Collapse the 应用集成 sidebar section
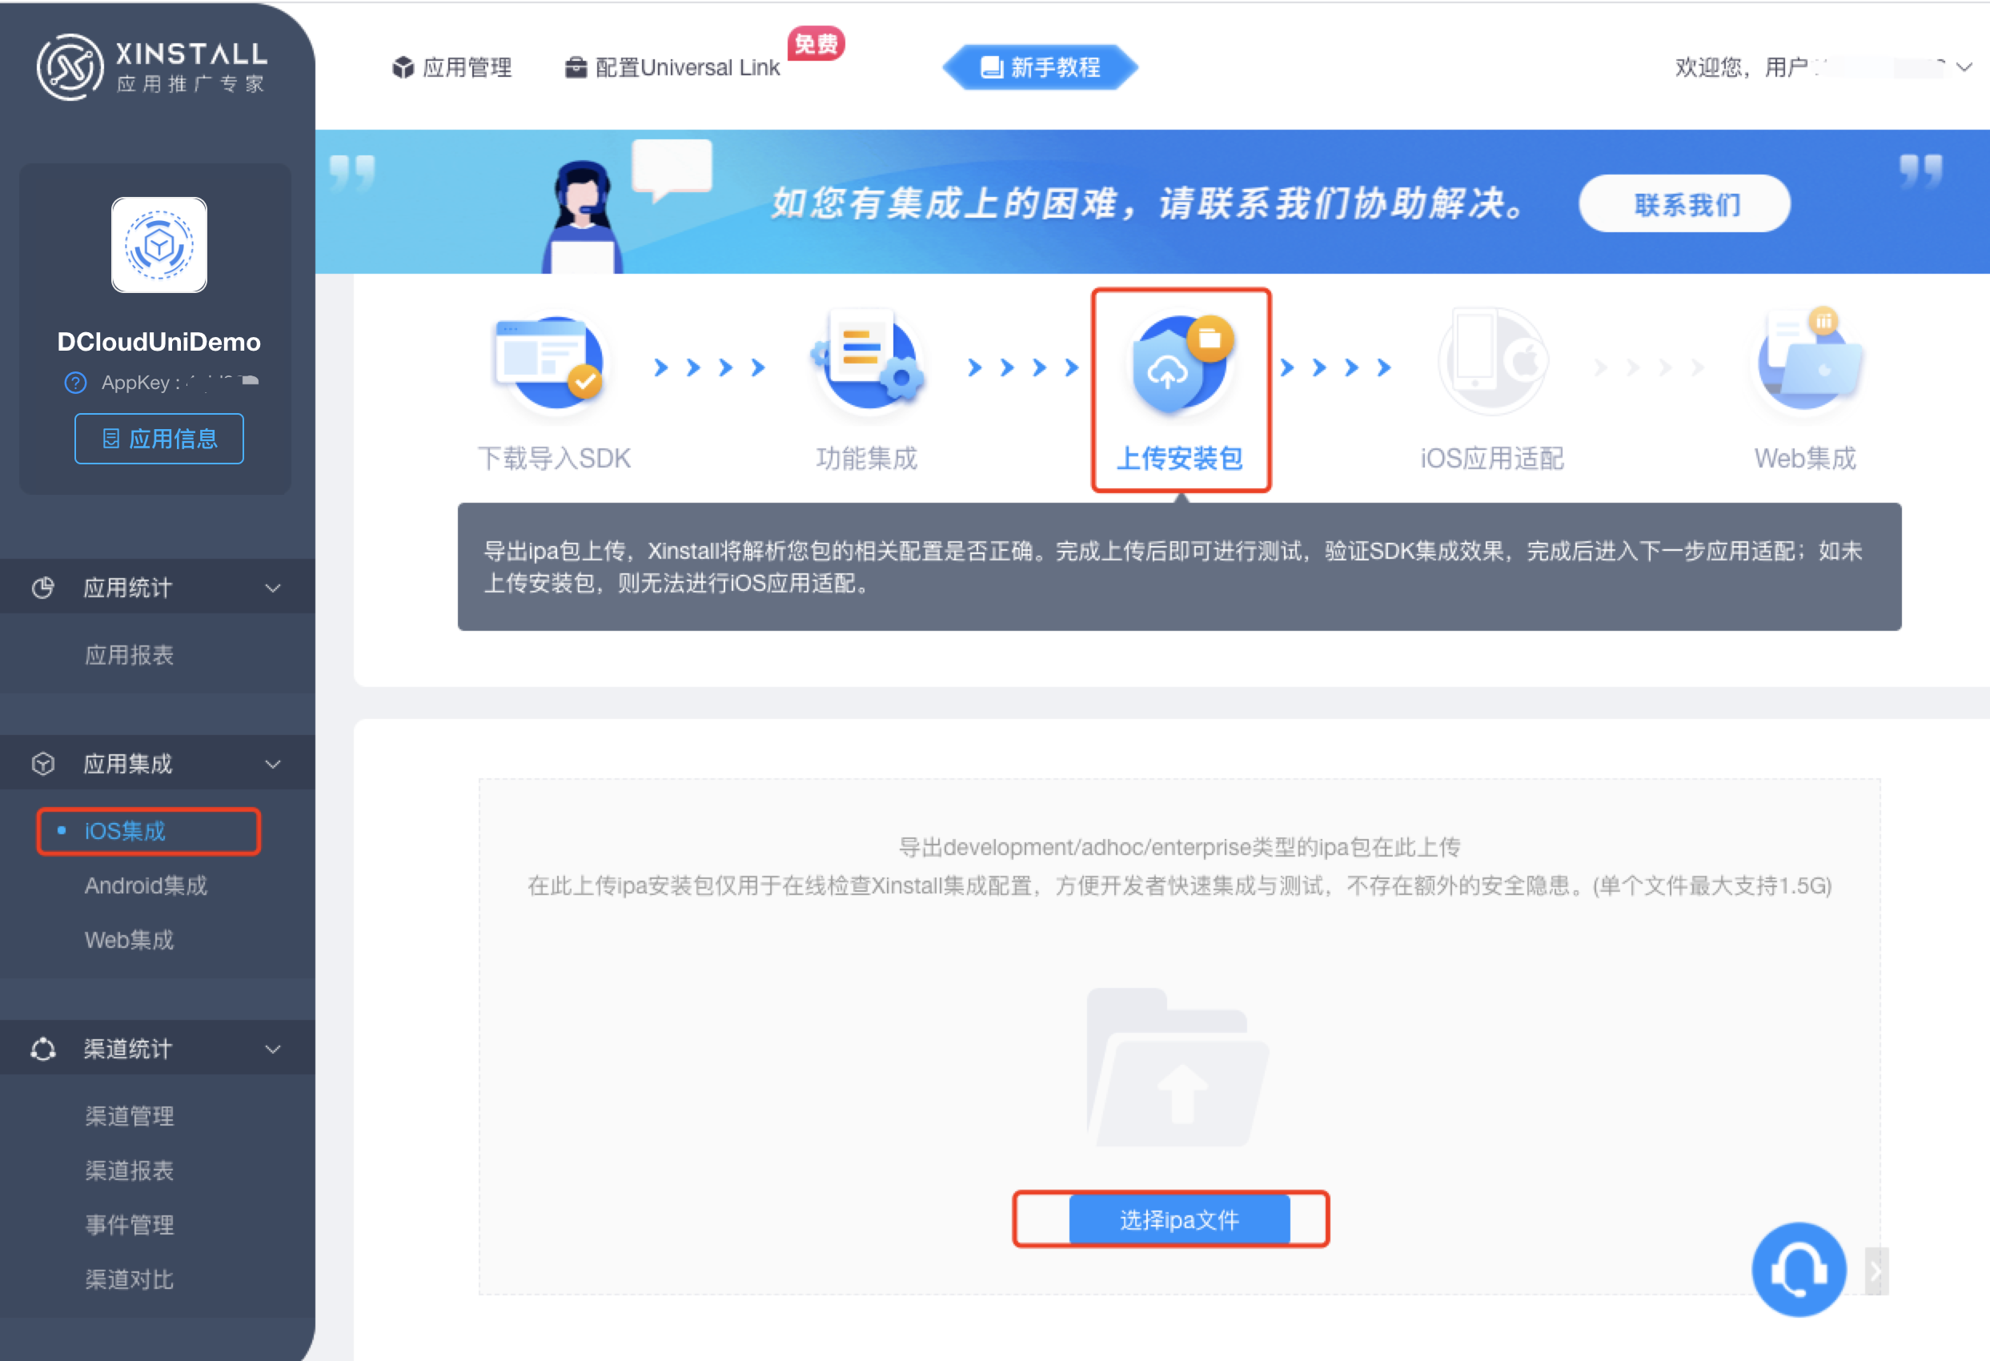The image size is (1990, 1361). pyautogui.click(x=273, y=764)
